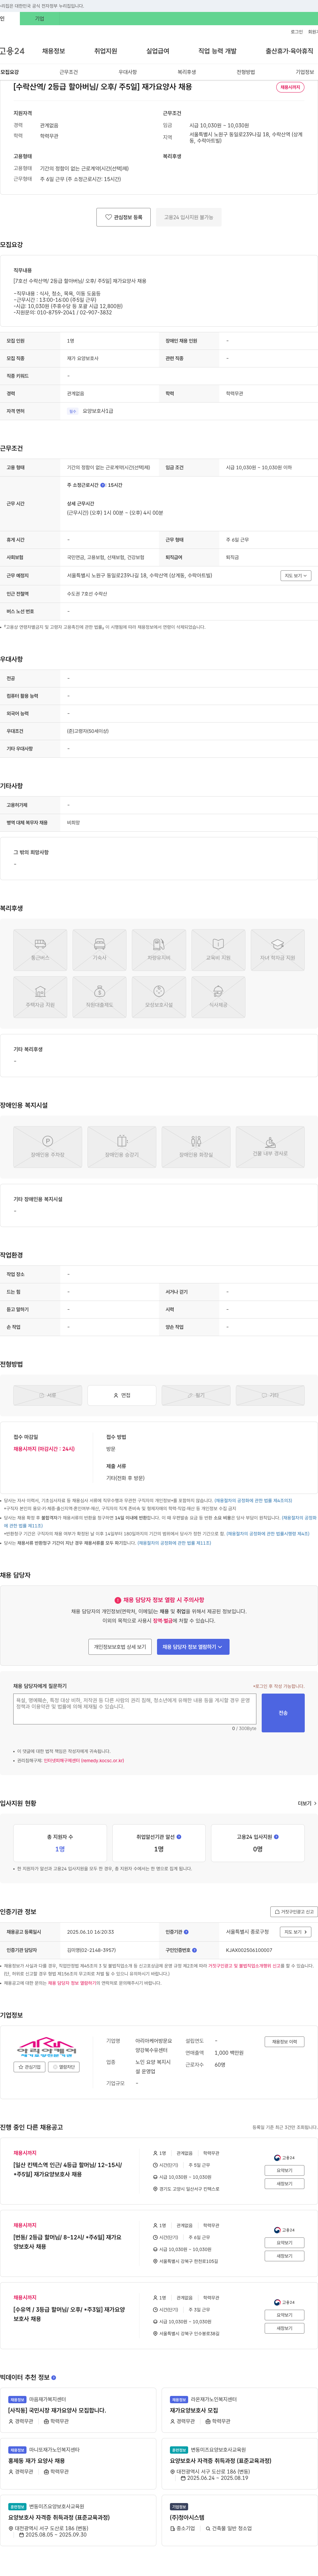Jump to the 근무조건 section tab
Screen dimensions: 318x2576
(x=68, y=72)
